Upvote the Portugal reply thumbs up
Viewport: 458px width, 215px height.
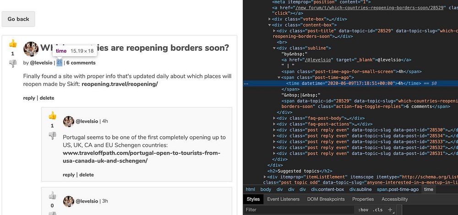pyautogui.click(x=52, y=116)
